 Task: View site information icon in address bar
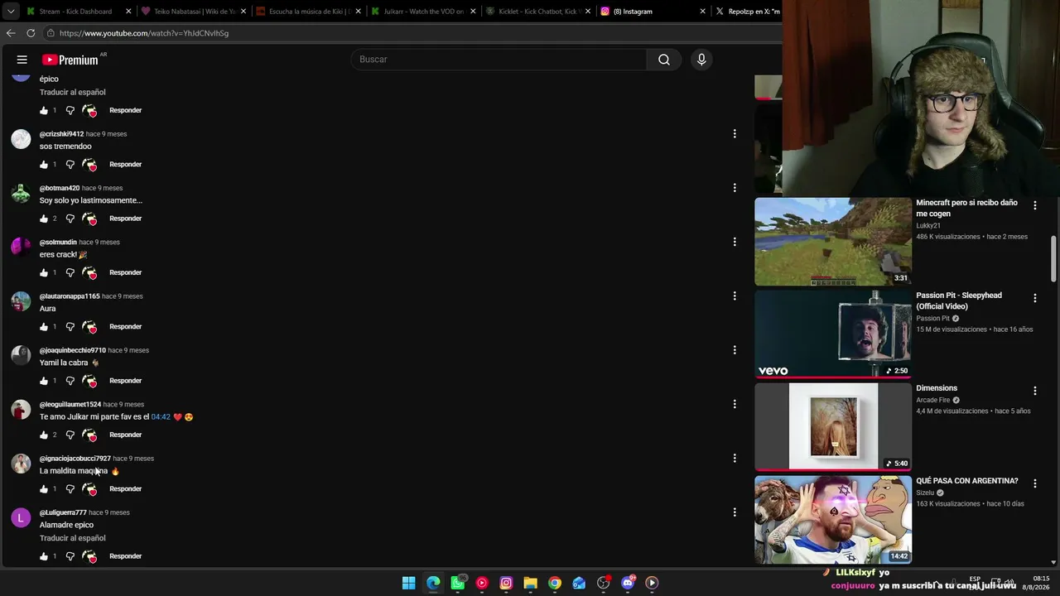pyautogui.click(x=51, y=33)
